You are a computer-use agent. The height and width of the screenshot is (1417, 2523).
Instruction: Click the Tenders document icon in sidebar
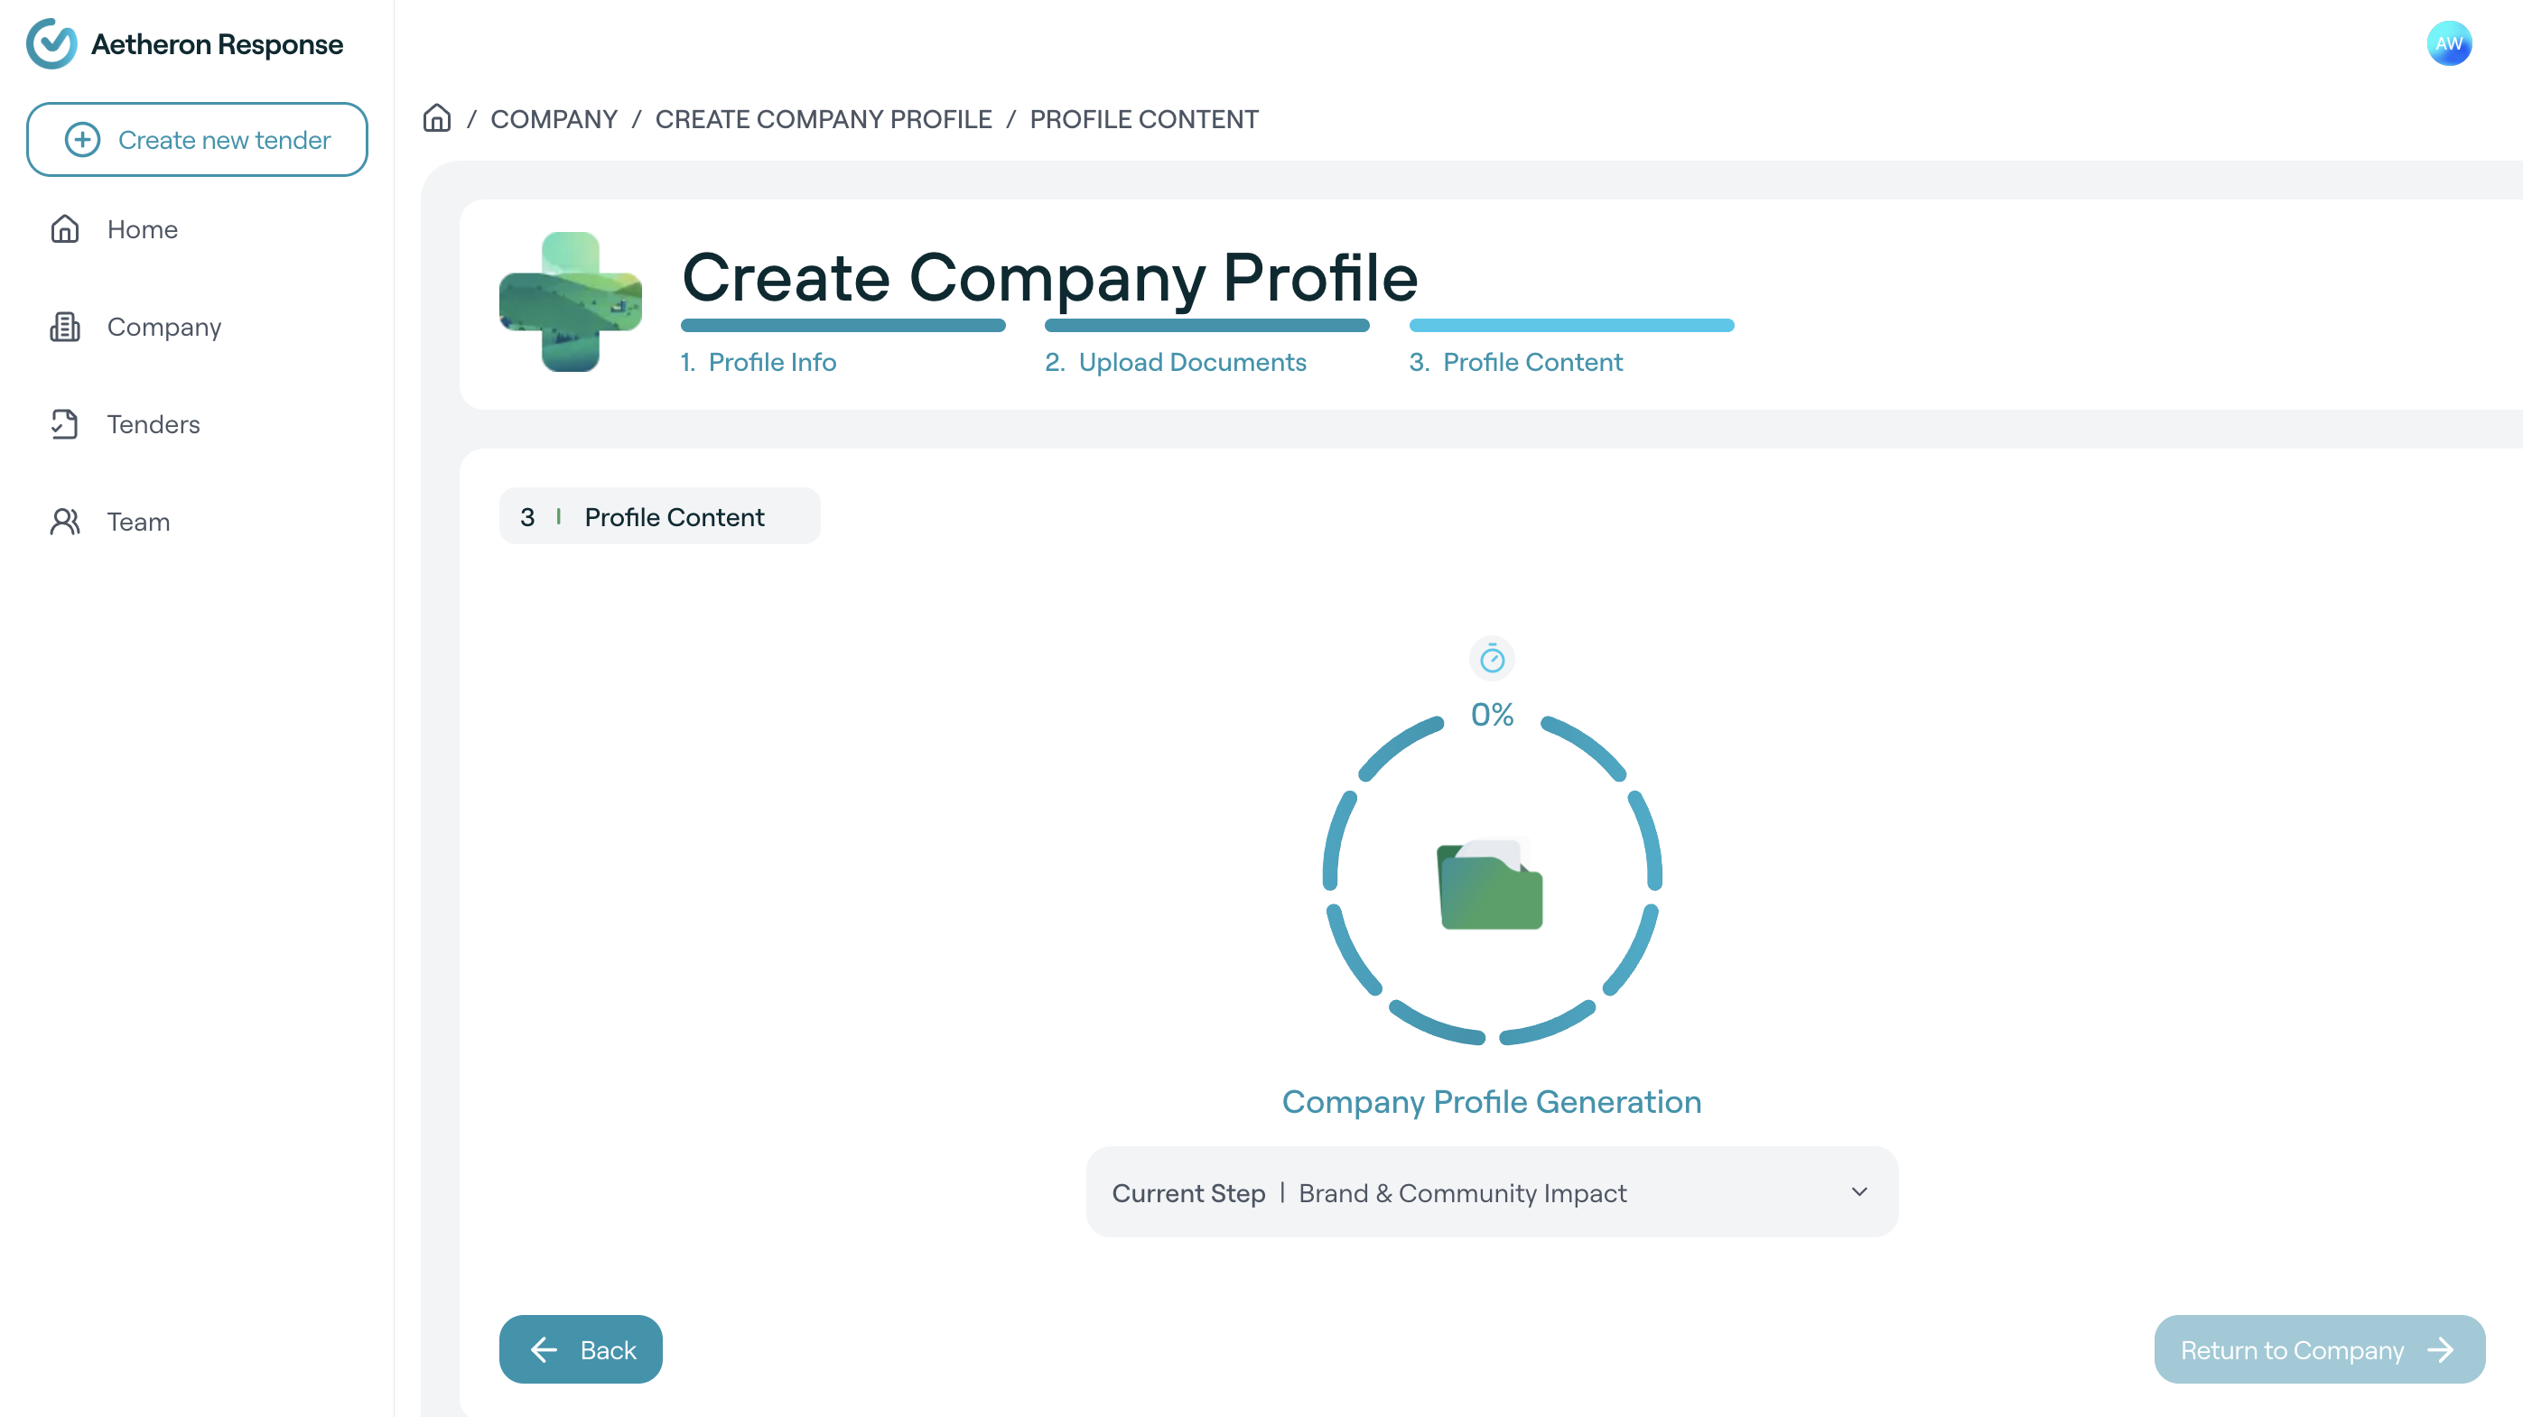[65, 423]
